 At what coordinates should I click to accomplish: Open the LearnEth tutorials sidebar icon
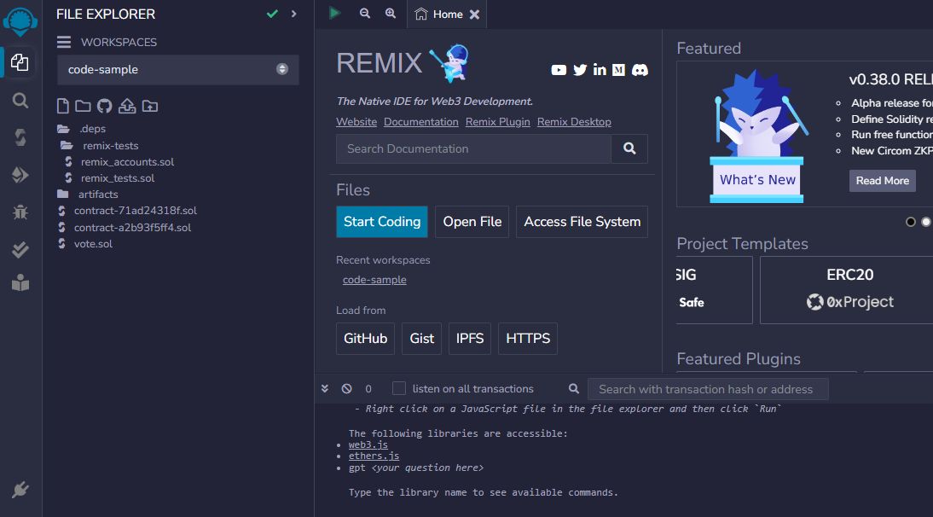(20, 282)
